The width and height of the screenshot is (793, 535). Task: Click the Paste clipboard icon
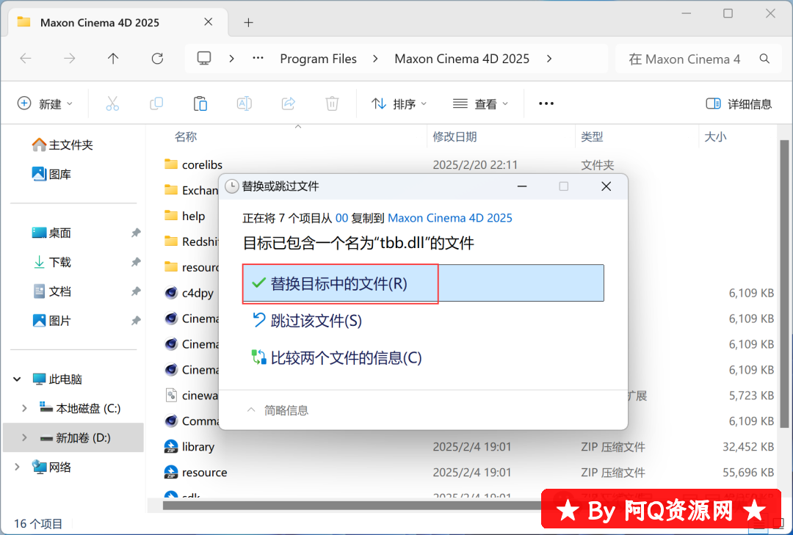point(200,103)
